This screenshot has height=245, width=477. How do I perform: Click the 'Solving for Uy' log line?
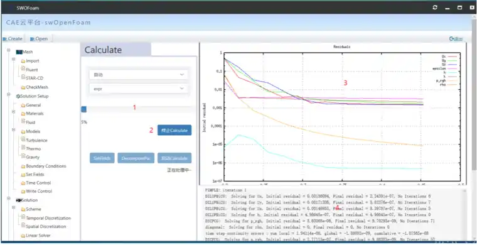pos(318,202)
